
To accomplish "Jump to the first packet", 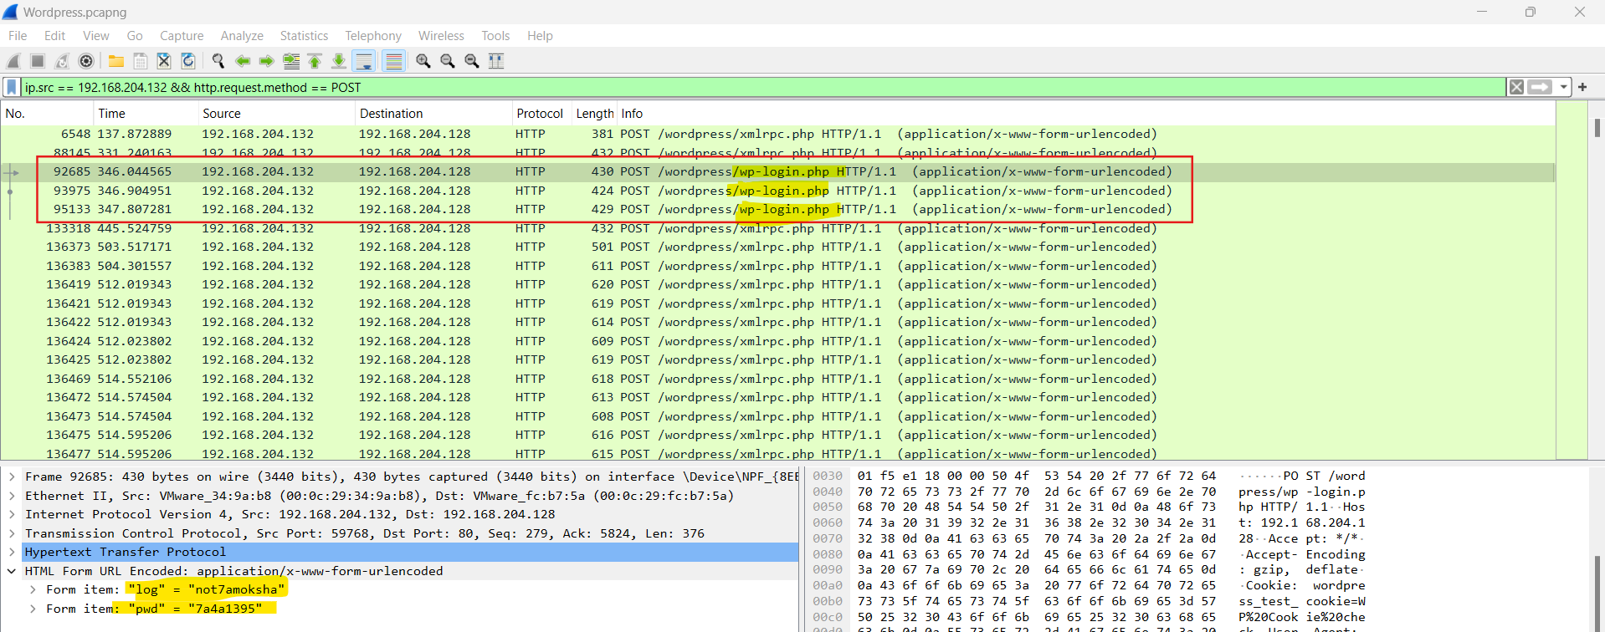I will 315,61.
